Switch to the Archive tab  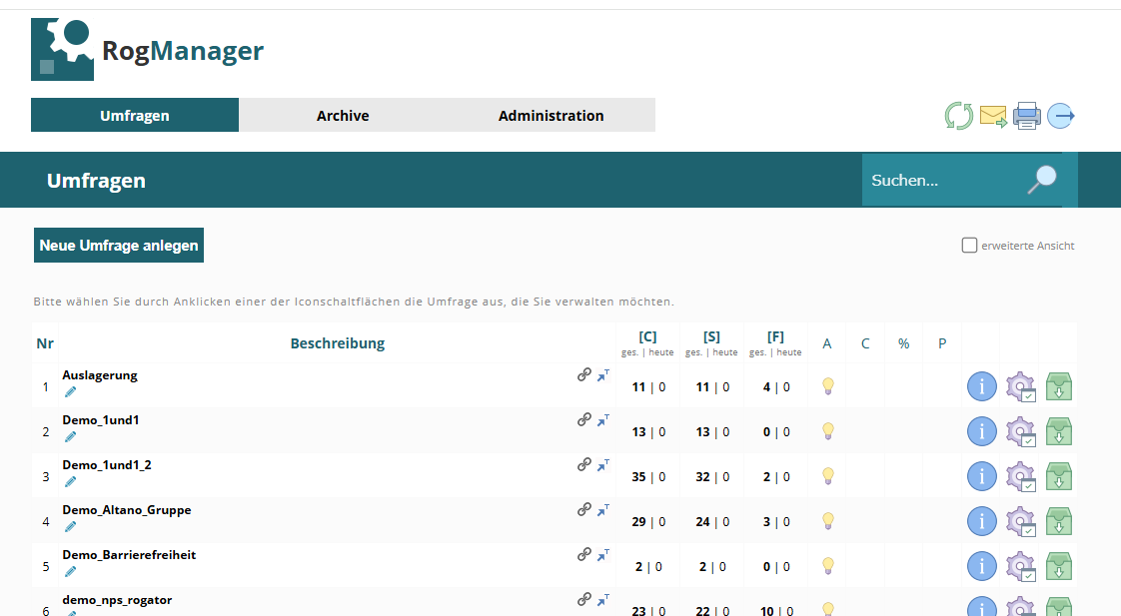[343, 115]
